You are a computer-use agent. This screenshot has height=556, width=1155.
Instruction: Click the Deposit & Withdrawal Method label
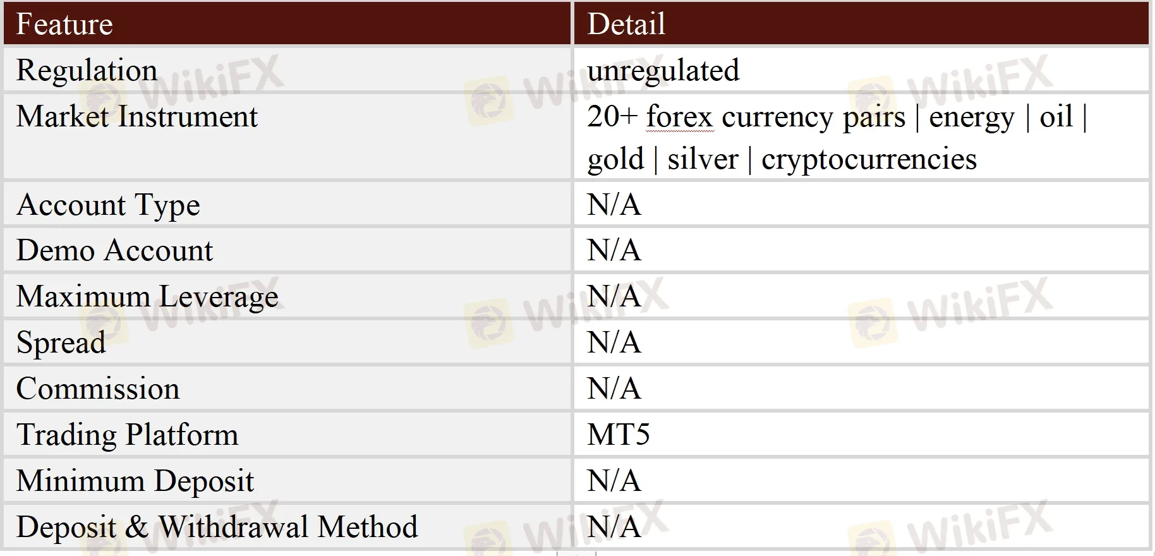click(x=217, y=527)
